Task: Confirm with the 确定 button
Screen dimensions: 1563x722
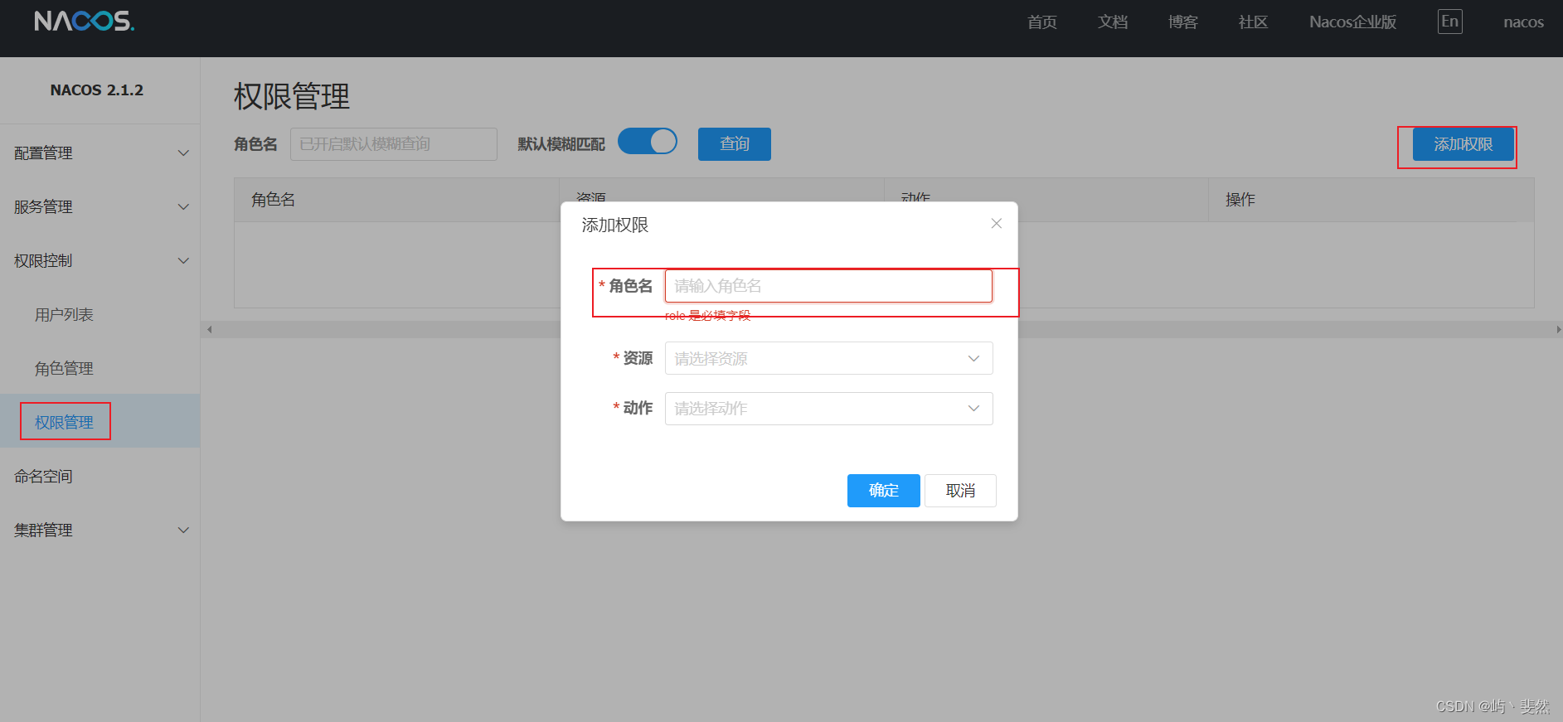Action: 883,490
